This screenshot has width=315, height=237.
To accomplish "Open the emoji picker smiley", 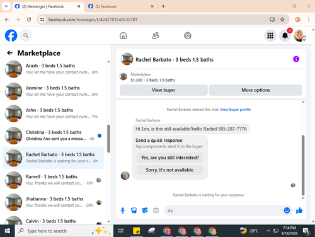I will [x=287, y=211].
